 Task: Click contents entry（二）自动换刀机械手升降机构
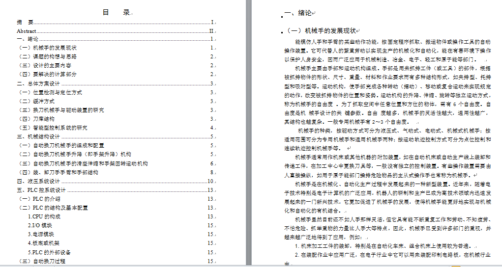[116, 154]
